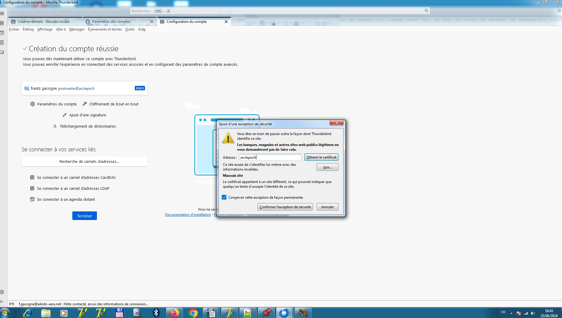Open Évènements et tâches menu
562x318 pixels.
pyautogui.click(x=105, y=29)
